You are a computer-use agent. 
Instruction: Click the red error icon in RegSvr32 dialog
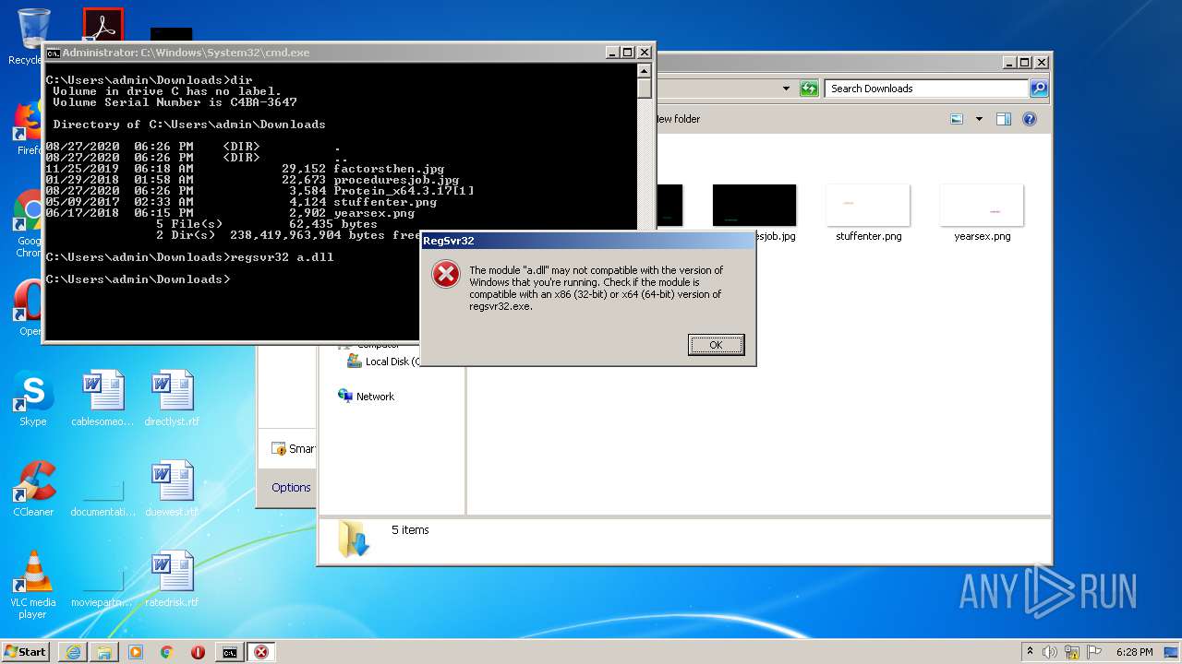click(x=446, y=274)
